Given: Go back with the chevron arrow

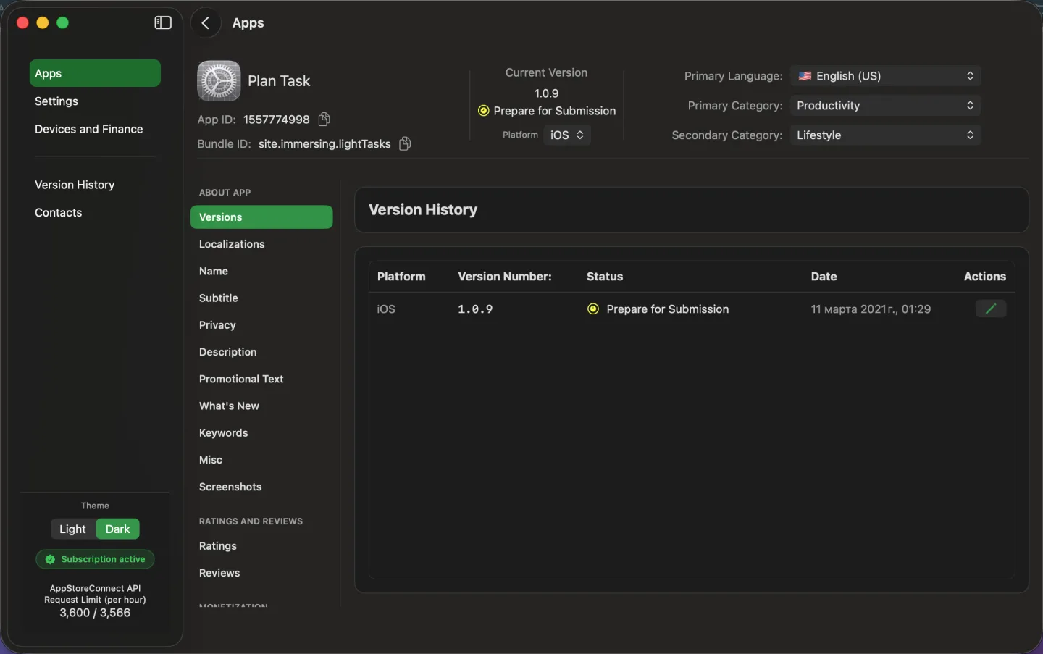Looking at the screenshot, I should (x=206, y=23).
